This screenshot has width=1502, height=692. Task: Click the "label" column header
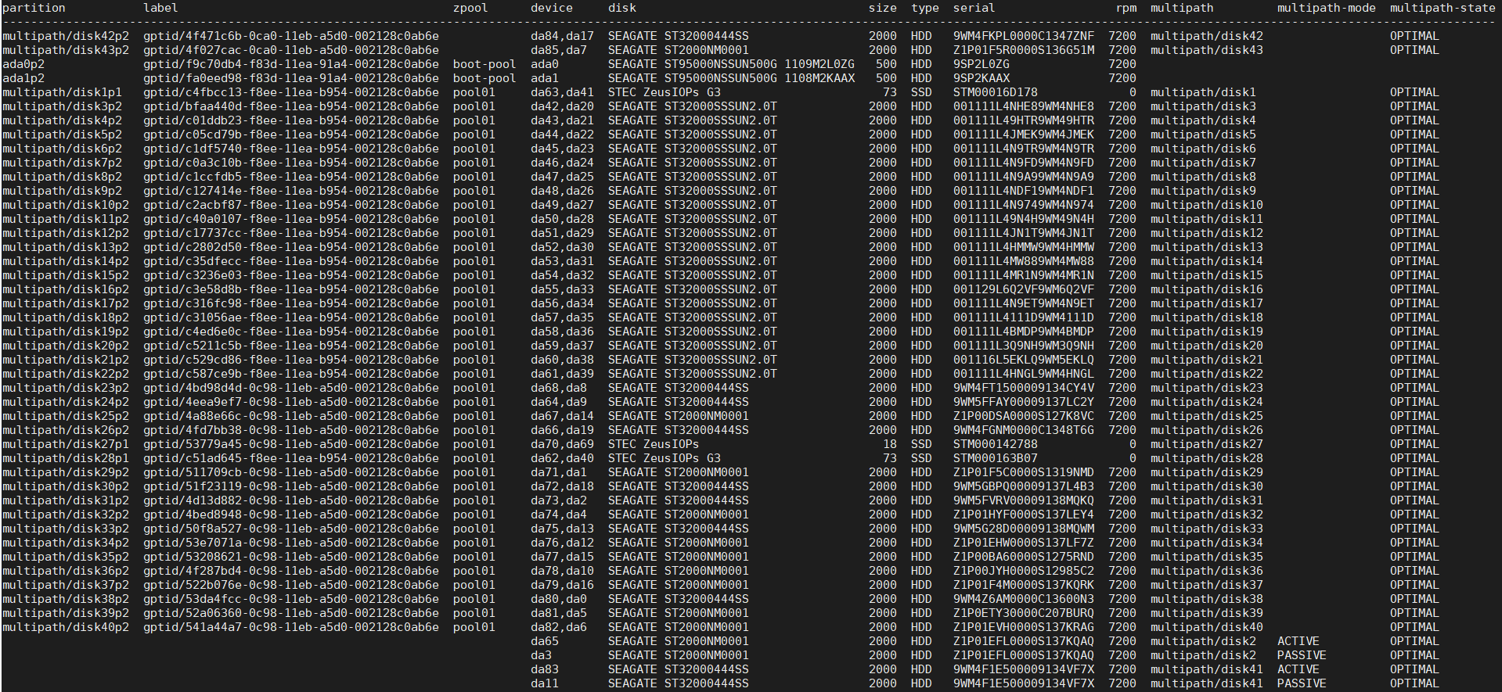(160, 8)
